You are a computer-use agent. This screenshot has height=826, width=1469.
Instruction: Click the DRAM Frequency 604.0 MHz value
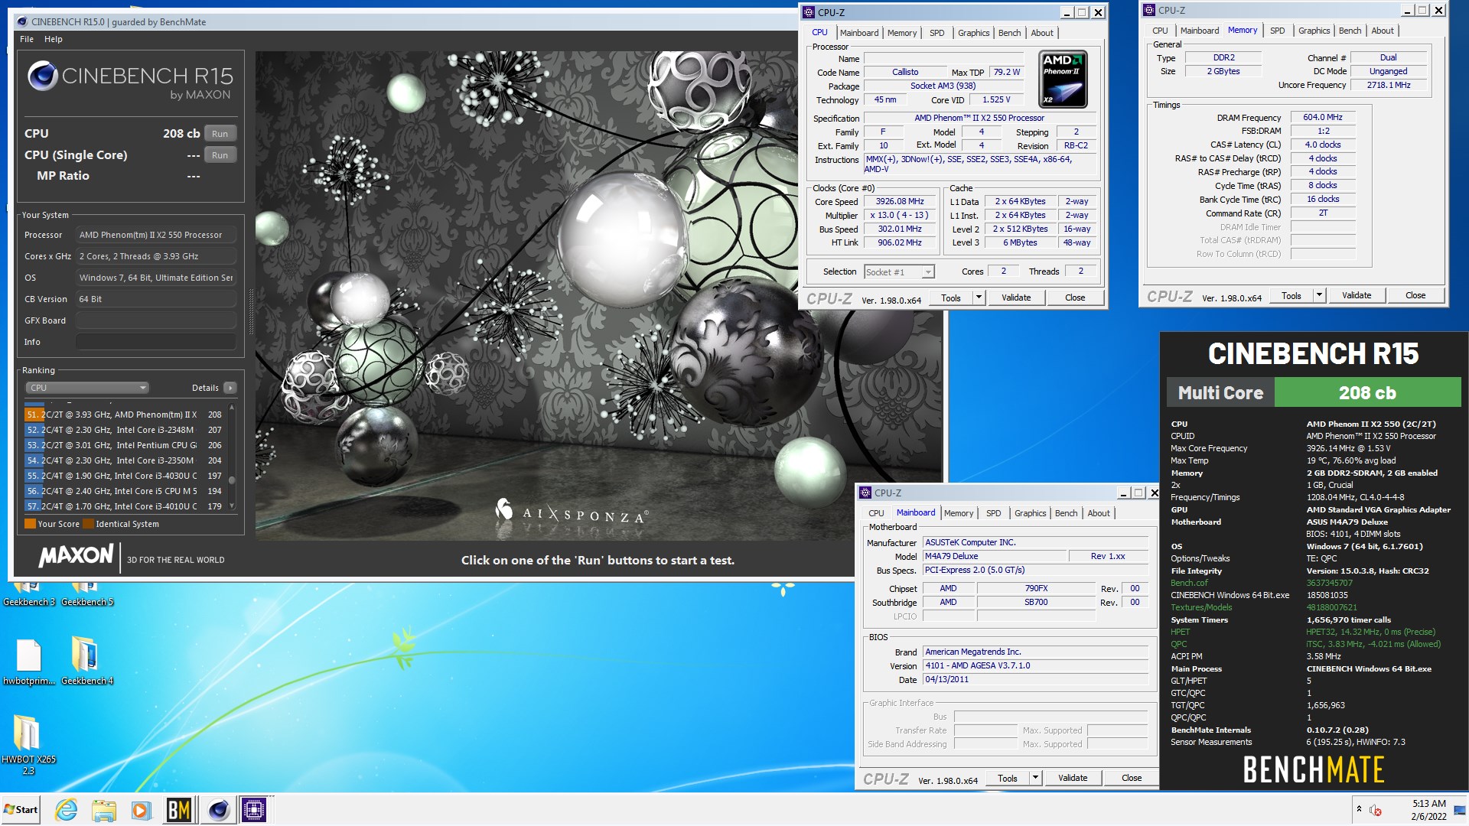pyautogui.click(x=1323, y=117)
